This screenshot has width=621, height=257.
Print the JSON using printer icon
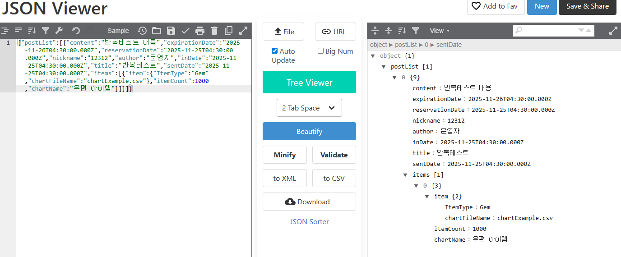[x=200, y=31]
